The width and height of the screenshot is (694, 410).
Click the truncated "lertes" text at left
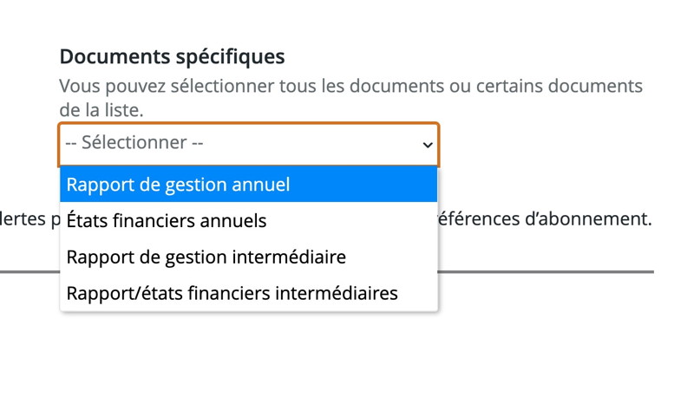point(23,218)
